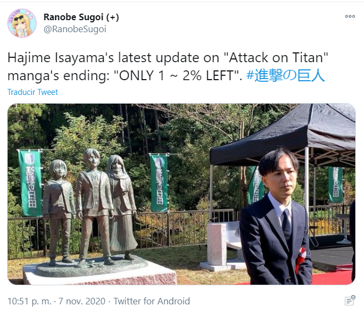This screenshot has height=312, width=364.
Task: Open the @RanobeSugoi handle link
Action: [x=75, y=29]
